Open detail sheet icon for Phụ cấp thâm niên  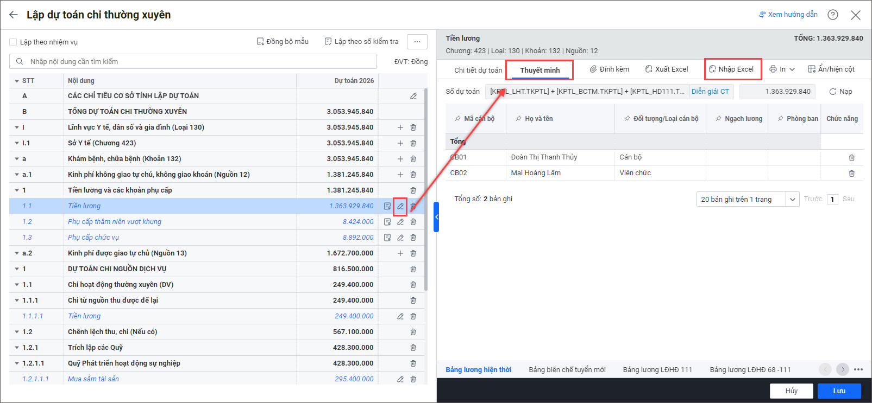(x=387, y=222)
